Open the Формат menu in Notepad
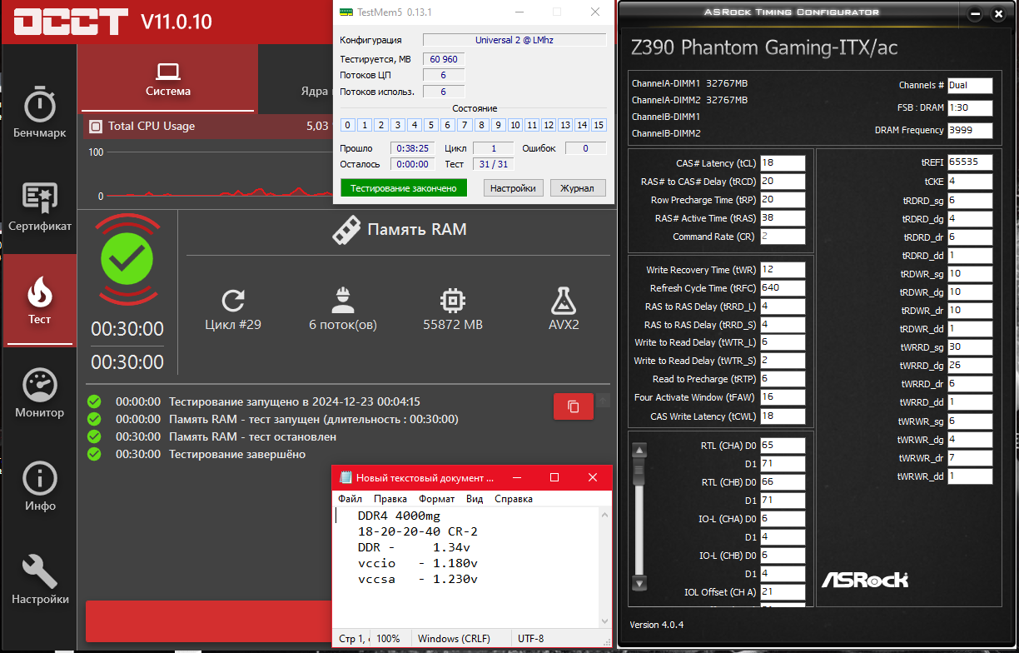This screenshot has width=1019, height=653. pos(437,499)
